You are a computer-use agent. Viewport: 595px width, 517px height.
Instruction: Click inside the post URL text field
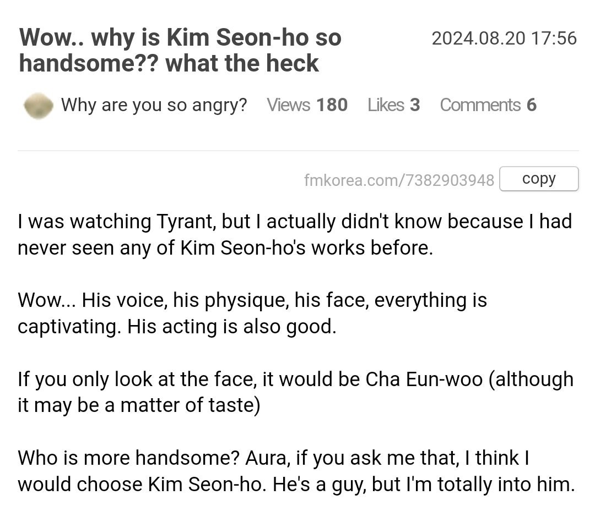pos(399,179)
